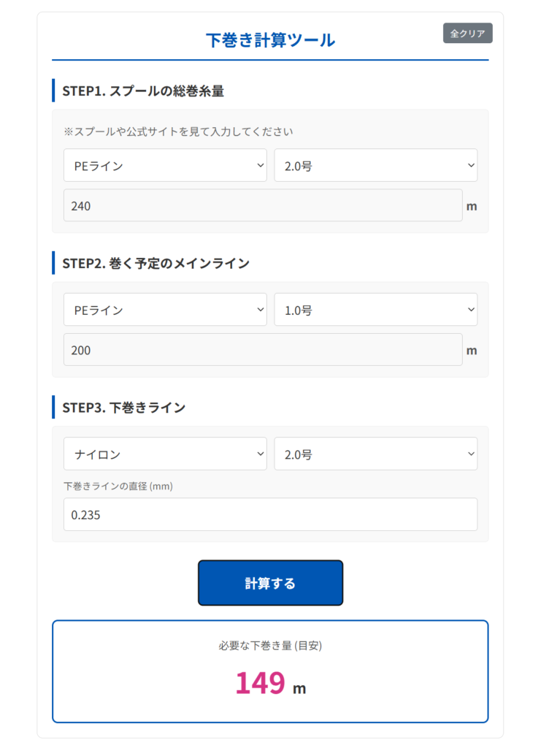This screenshot has height=748, width=549.
Task: Open STEP3 ナイロン backing line dropdown
Action: coord(165,454)
